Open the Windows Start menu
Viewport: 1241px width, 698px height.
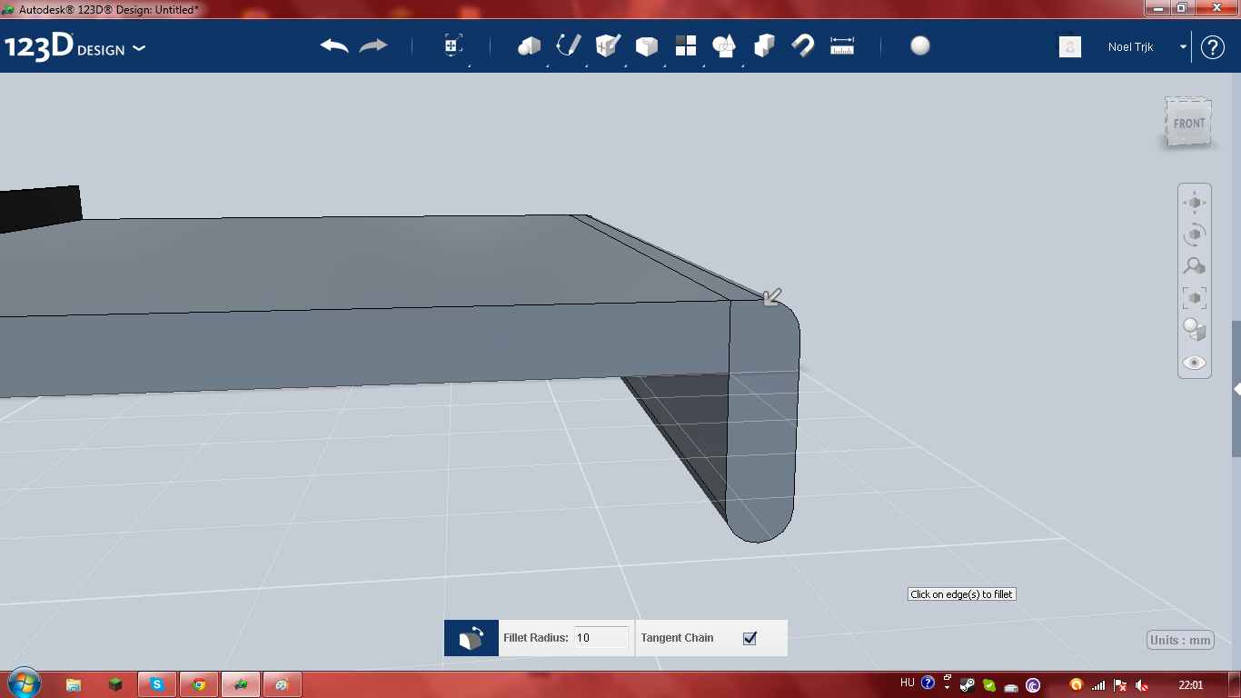(23, 683)
